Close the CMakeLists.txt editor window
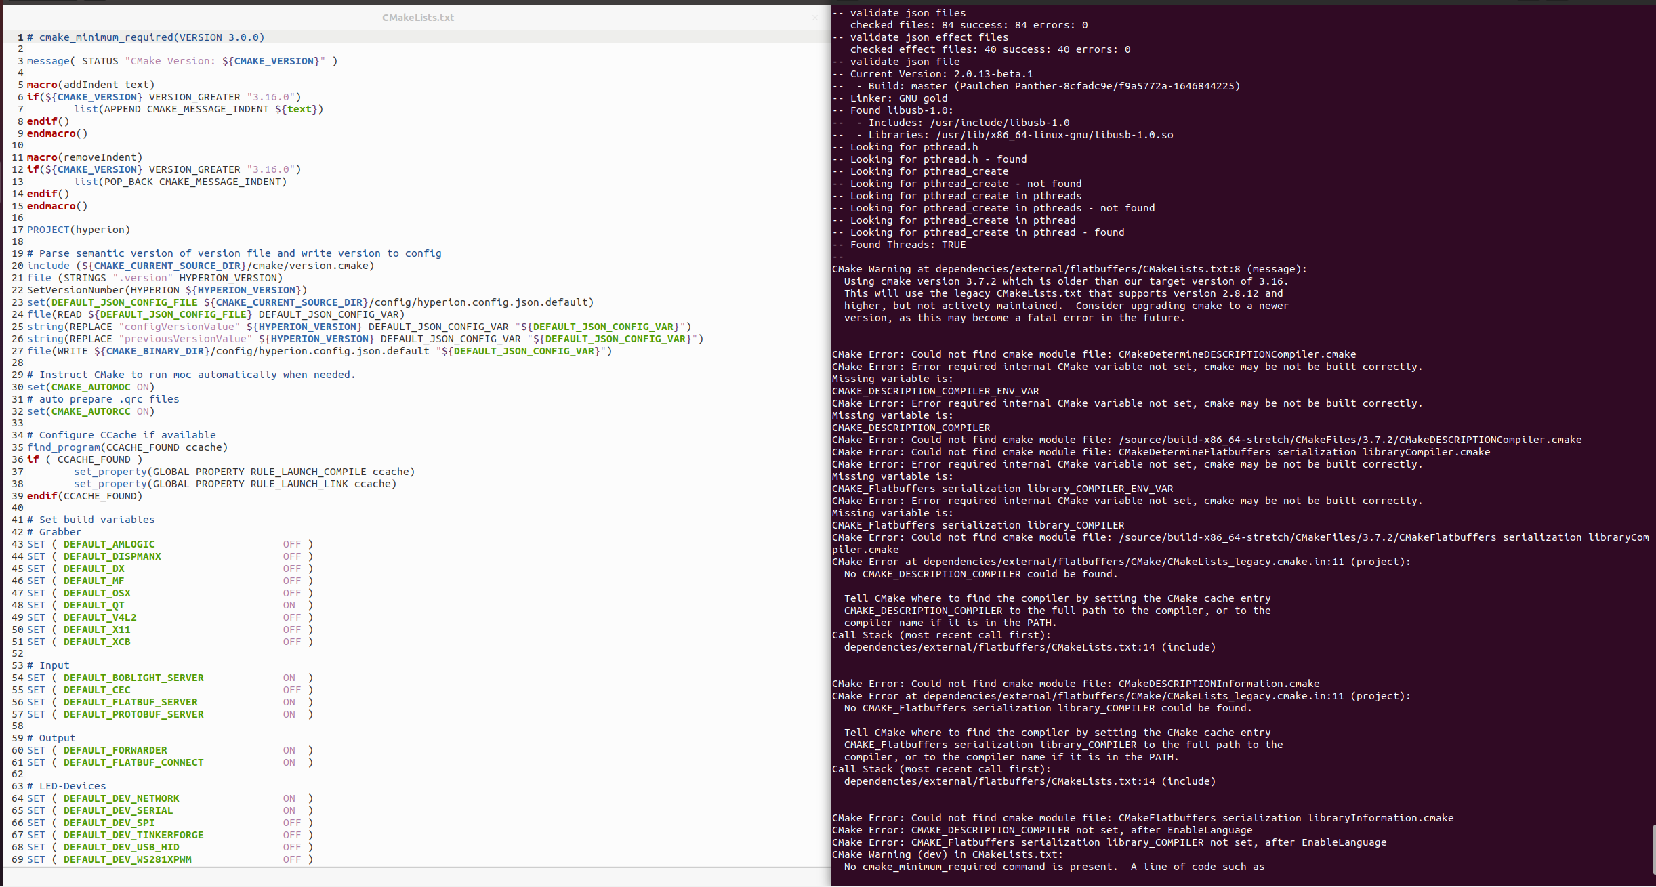 816,18
